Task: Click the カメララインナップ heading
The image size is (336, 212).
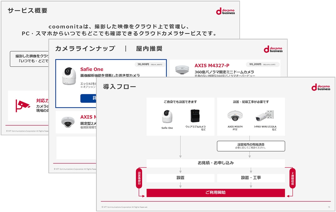Action: pyautogui.click(x=85, y=49)
